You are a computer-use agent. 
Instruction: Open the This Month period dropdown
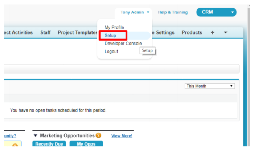coord(210,86)
